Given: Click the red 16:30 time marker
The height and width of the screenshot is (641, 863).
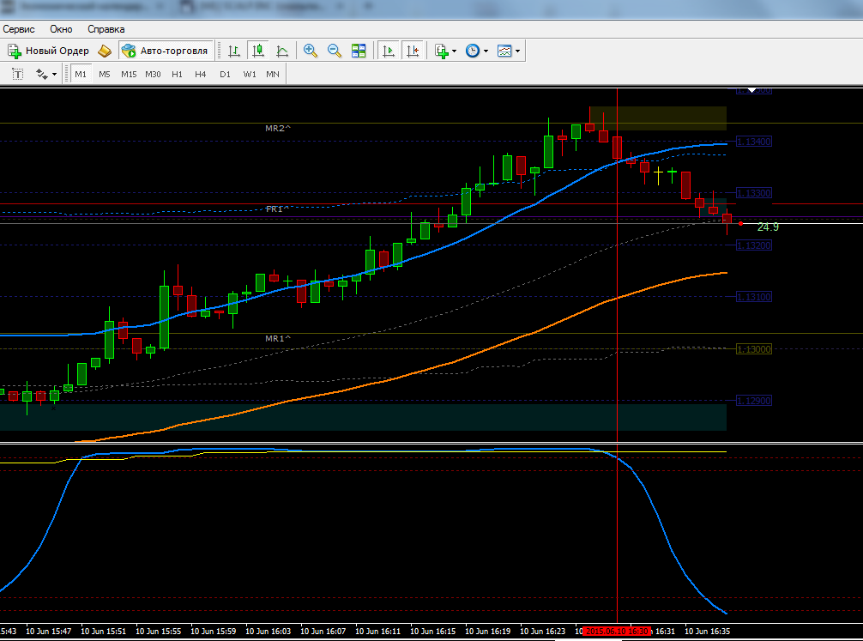Looking at the screenshot, I should point(618,631).
